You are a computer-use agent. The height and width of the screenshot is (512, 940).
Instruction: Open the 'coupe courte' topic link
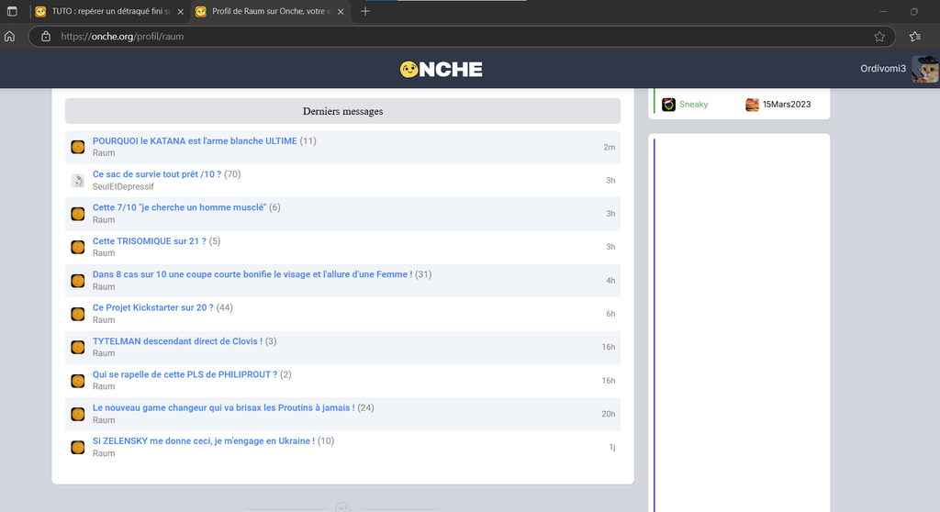pyautogui.click(x=252, y=274)
